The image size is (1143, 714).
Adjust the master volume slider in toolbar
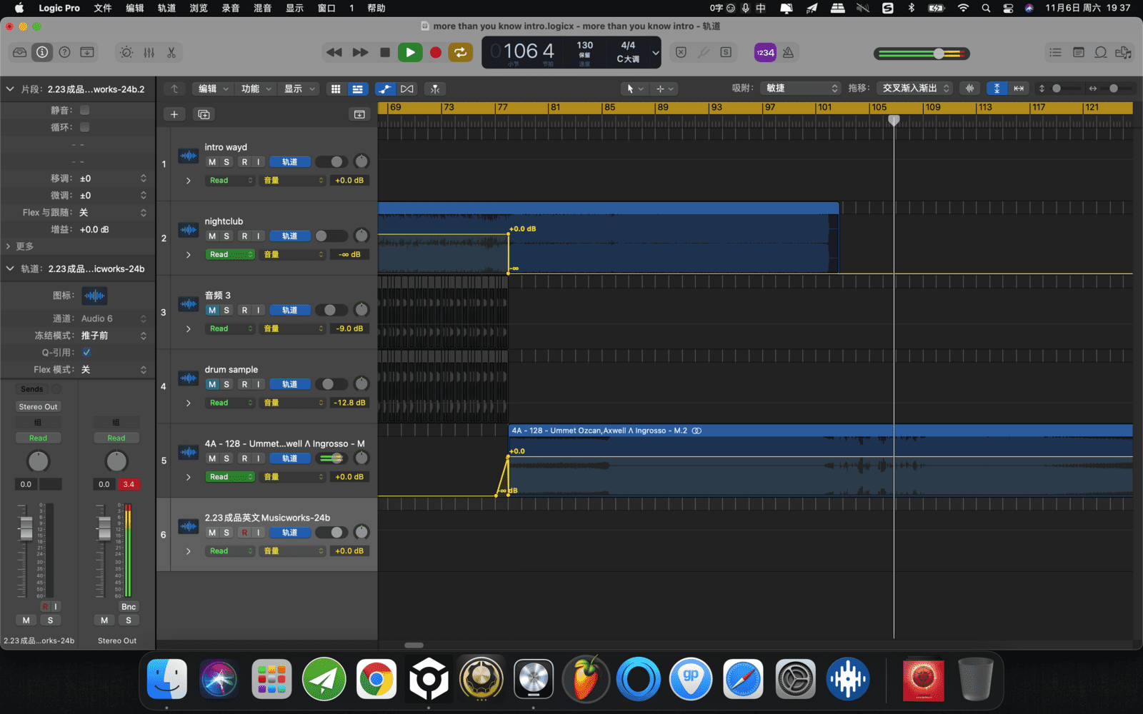coord(938,54)
